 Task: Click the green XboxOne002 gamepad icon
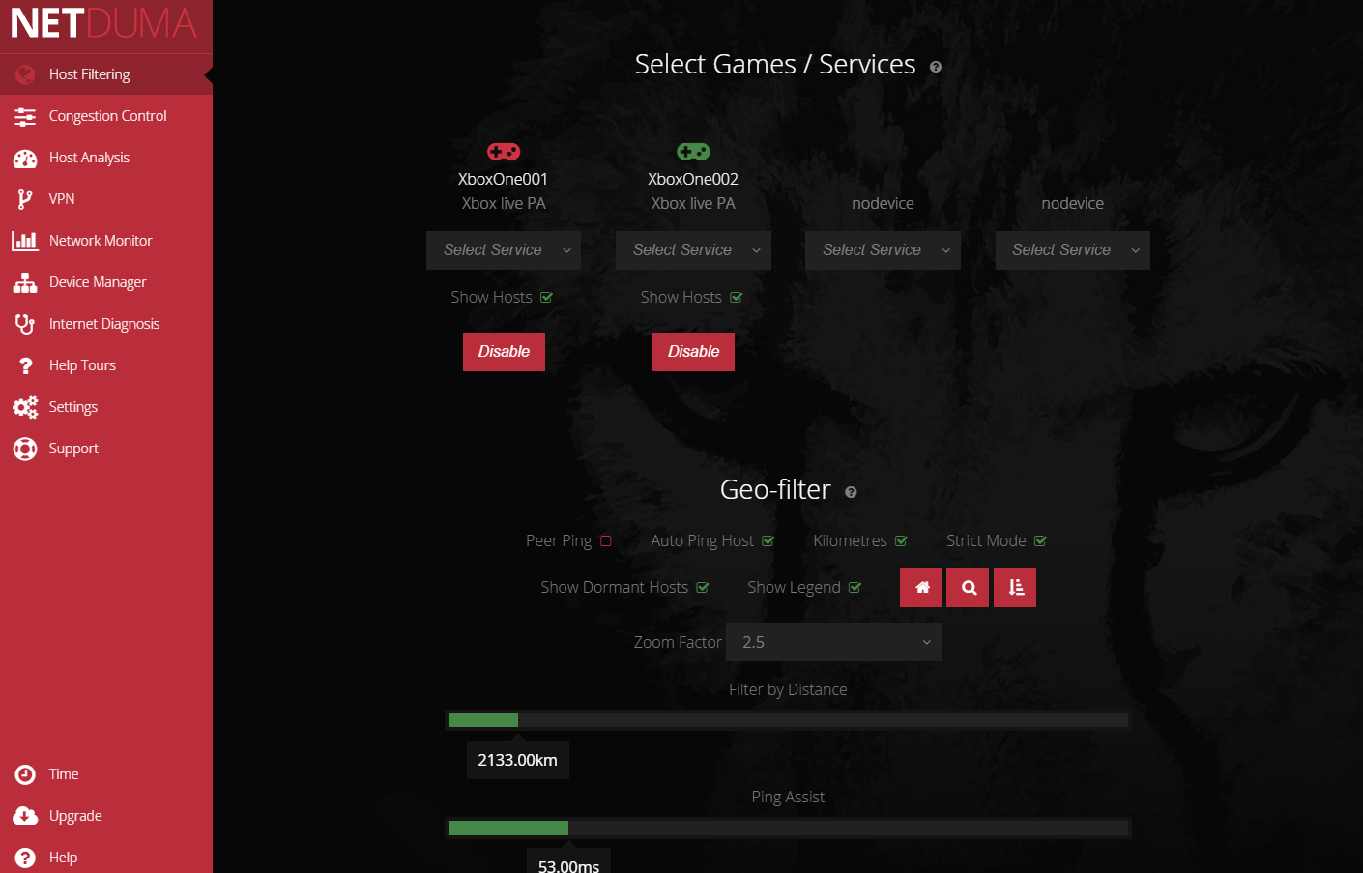(693, 152)
